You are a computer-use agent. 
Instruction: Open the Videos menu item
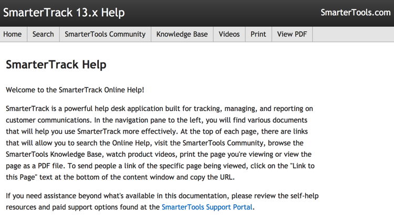pos(229,34)
